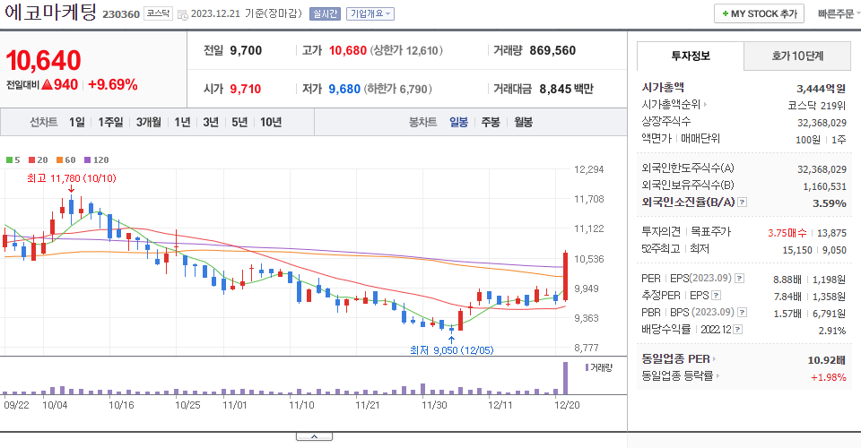Click the 거래대금 8,845 백만 value
861x448 pixels.
[566, 89]
